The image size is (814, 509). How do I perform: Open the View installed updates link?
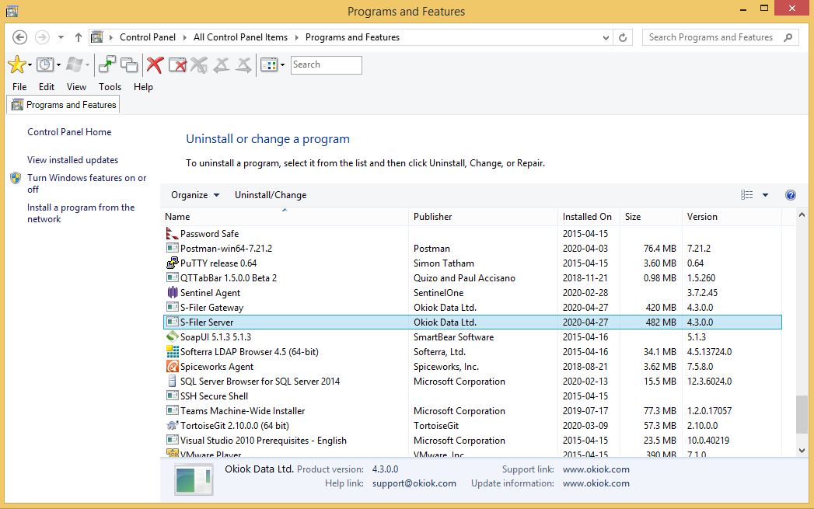point(72,160)
